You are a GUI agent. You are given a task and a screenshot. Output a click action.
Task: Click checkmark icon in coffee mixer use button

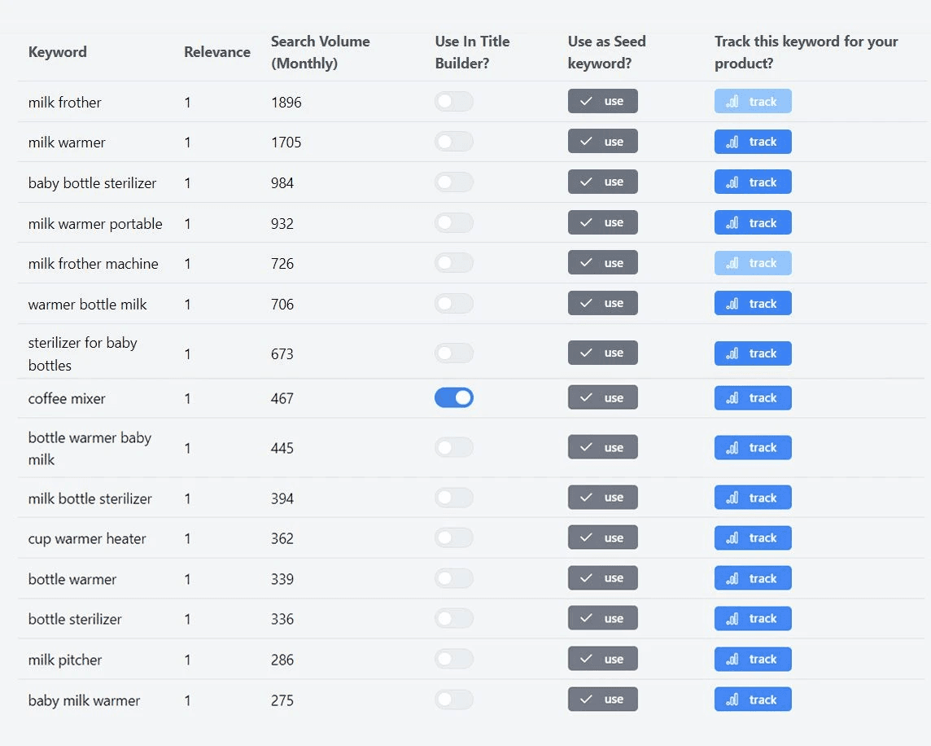586,397
